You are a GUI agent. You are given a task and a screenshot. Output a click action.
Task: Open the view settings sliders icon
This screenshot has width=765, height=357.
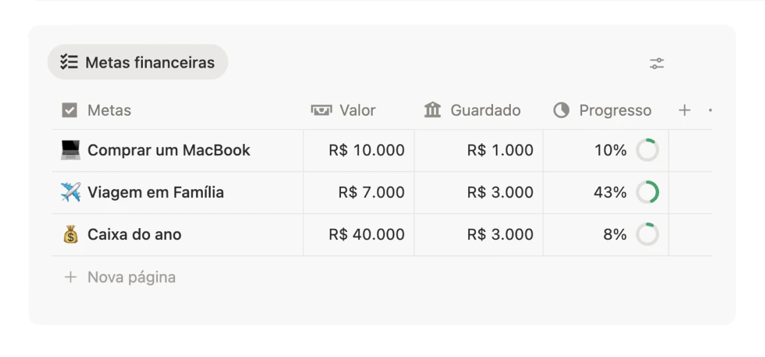(x=656, y=63)
